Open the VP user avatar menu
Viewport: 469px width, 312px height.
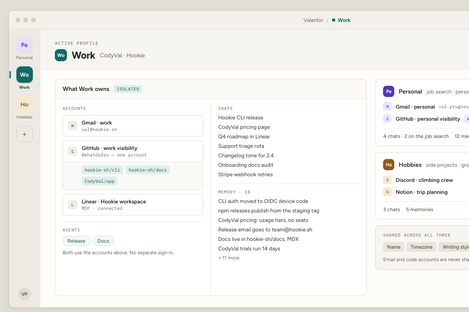[25, 294]
